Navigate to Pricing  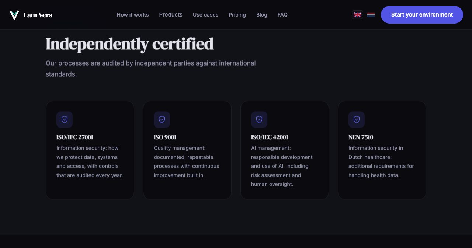(237, 15)
